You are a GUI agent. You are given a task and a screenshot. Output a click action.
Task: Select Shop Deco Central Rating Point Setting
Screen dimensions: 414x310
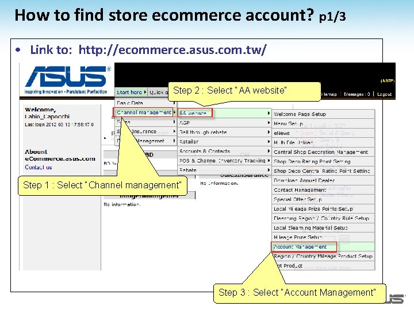coord(323,171)
